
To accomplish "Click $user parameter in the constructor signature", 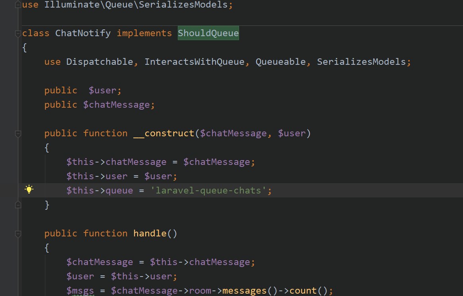I will (292, 133).
